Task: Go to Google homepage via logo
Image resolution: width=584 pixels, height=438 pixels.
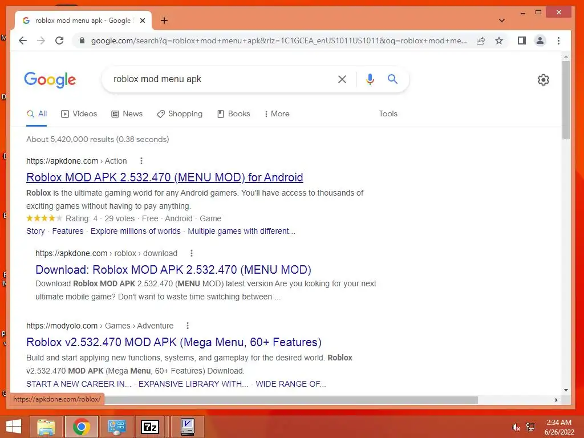Action: [50, 80]
